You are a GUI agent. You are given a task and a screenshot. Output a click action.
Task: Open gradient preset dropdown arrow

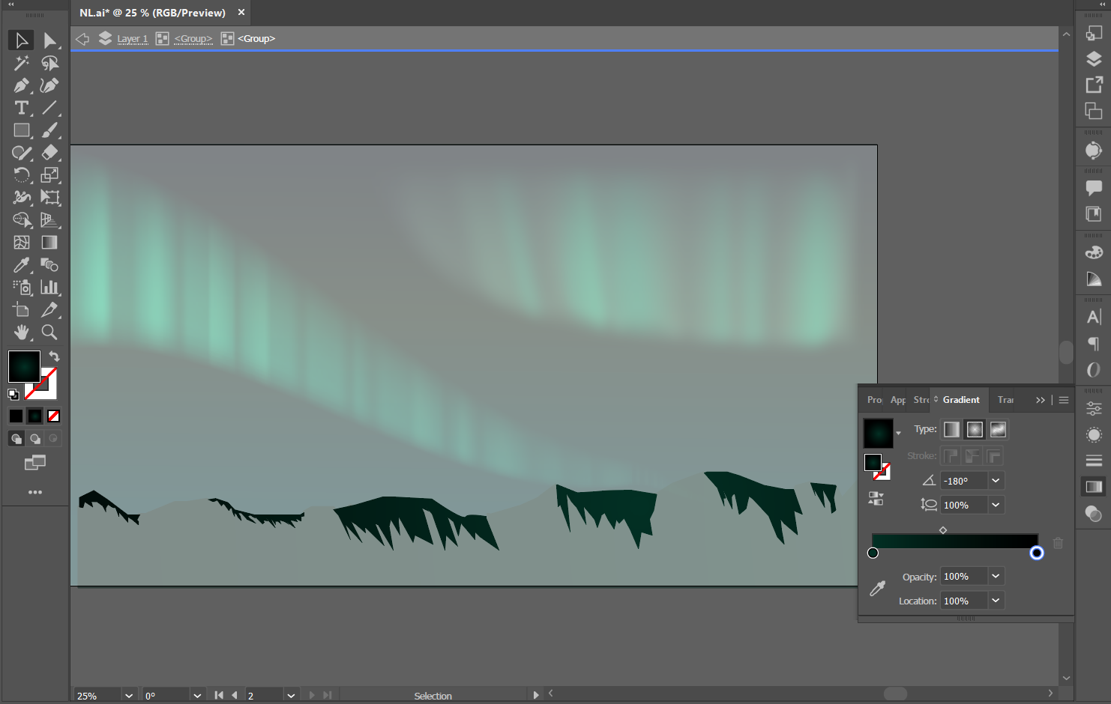[x=898, y=434]
